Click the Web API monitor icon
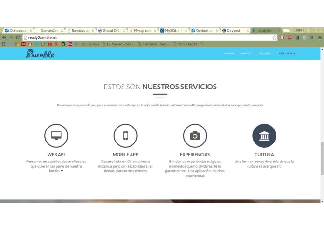This screenshot has width=324, height=230. (56, 135)
